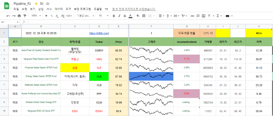The width and height of the screenshot is (273, 116).
Task: Select the #N/A cell
Action: click(x=259, y=33)
